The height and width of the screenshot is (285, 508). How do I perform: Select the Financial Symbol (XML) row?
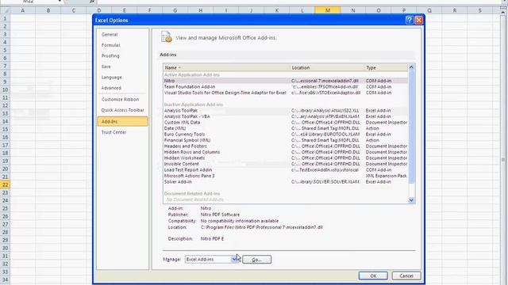pos(286,140)
